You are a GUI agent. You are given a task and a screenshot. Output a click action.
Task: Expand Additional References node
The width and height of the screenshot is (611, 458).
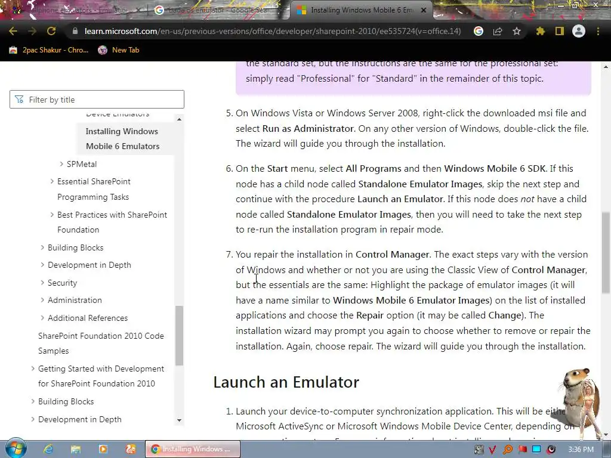[42, 318]
